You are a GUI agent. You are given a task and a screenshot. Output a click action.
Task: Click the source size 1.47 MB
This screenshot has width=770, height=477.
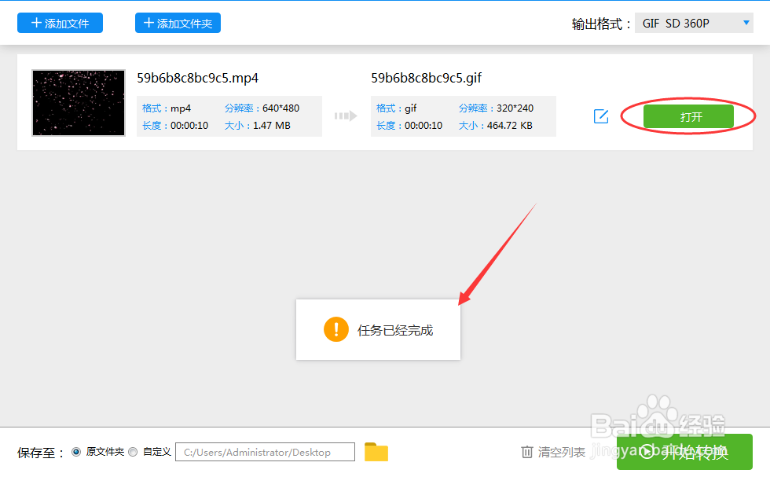272,125
